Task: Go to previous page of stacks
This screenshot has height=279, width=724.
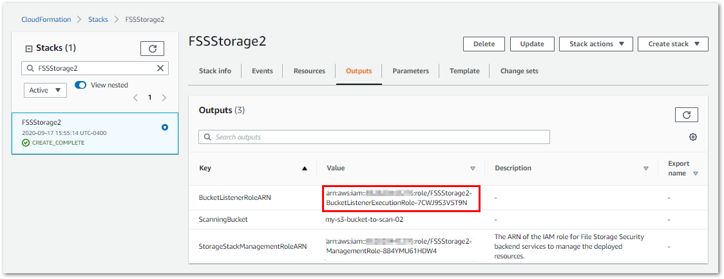Action: (135, 98)
